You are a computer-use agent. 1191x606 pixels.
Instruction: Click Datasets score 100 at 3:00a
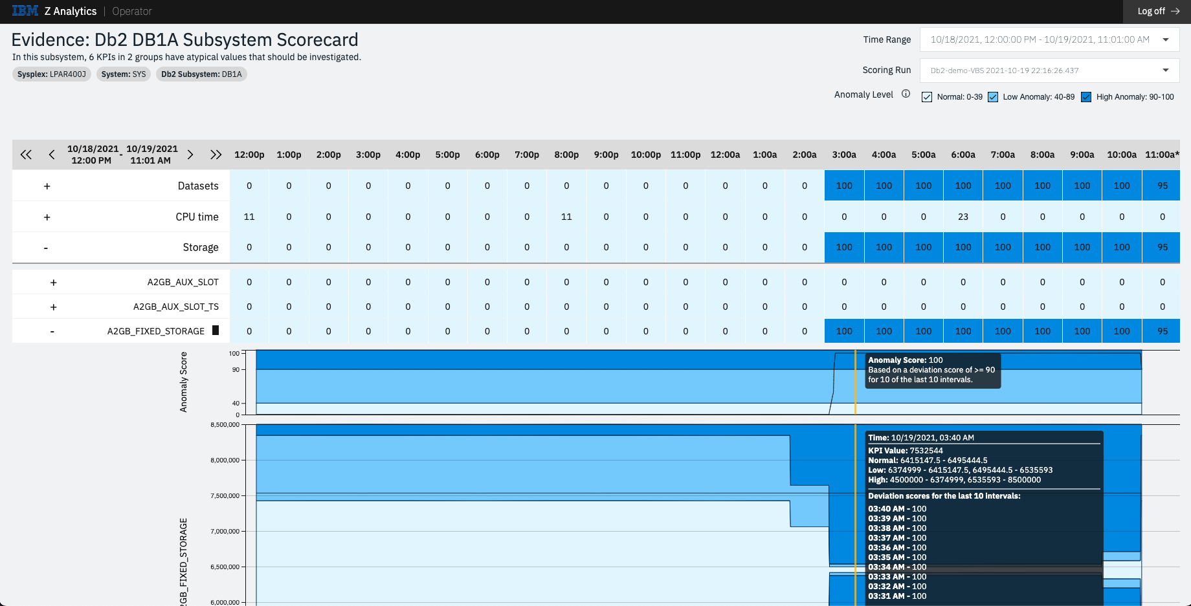click(x=844, y=186)
